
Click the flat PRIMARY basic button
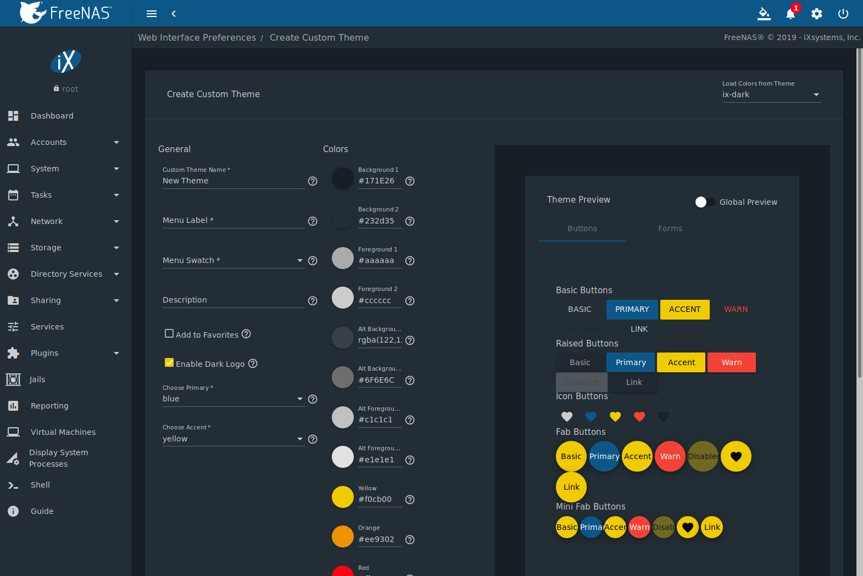632,309
